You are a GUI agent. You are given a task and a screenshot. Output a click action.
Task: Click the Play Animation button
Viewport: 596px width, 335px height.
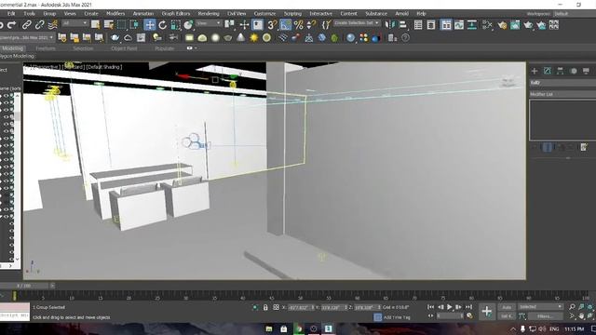tap(450, 307)
